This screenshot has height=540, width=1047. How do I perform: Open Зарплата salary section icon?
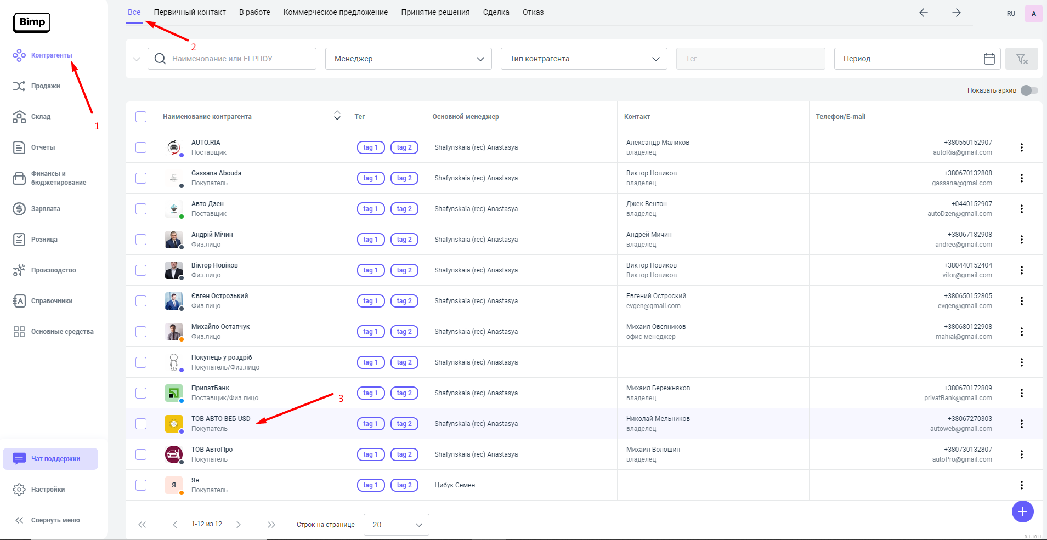[19, 209]
